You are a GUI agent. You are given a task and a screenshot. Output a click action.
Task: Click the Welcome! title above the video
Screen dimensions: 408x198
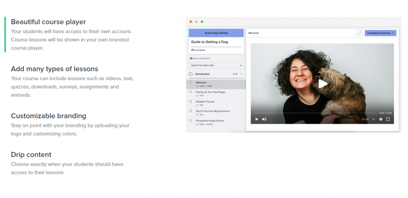pos(254,33)
